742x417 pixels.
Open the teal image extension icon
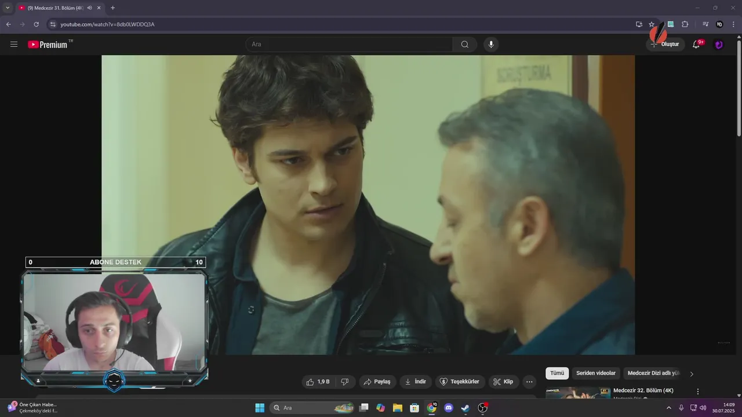point(671,24)
